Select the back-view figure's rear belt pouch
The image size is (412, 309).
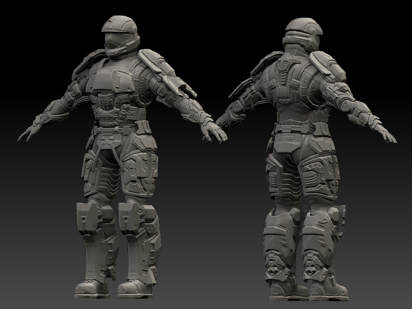[288, 143]
